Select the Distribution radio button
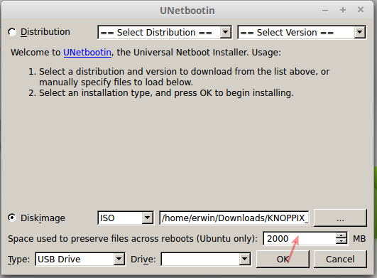The height and width of the screenshot is (278, 377). click(x=12, y=32)
